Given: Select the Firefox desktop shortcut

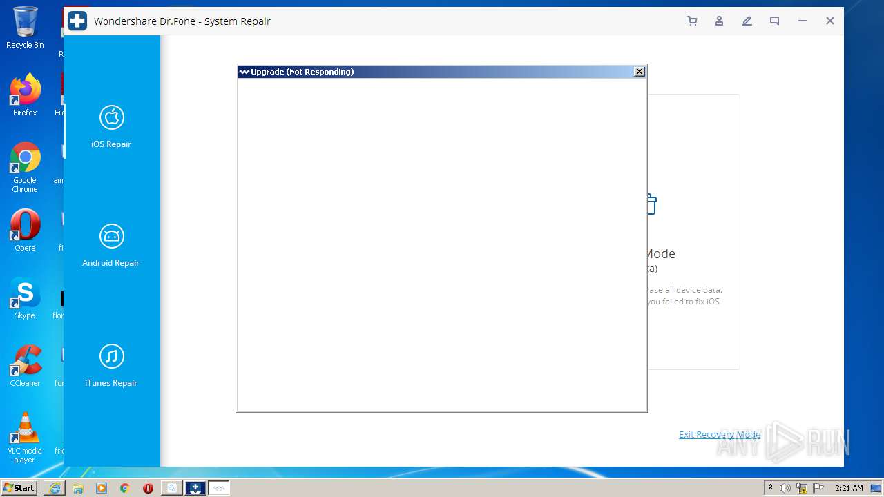Looking at the screenshot, I should point(25,95).
